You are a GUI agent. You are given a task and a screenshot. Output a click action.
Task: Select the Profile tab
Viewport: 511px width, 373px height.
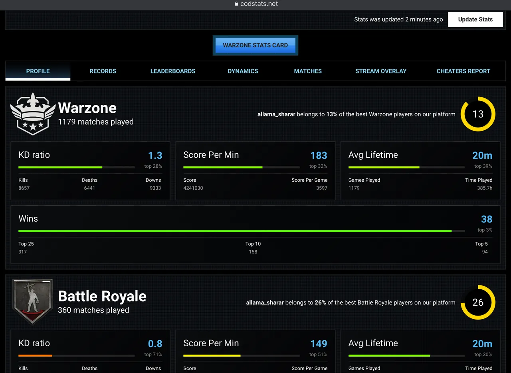coord(38,71)
